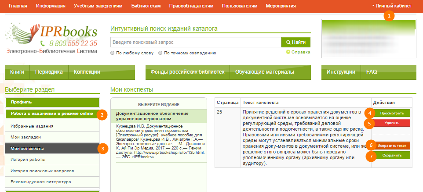The width and height of the screenshot is (423, 192).
Task: Go to 'Фонды российских библиотек' tab
Action: coord(188,72)
